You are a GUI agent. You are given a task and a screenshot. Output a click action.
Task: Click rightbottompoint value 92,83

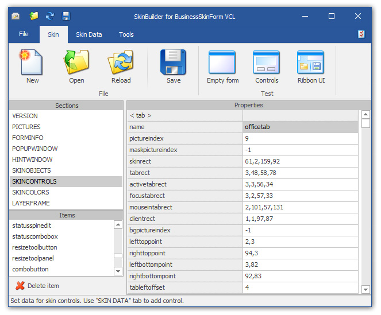coord(301,276)
